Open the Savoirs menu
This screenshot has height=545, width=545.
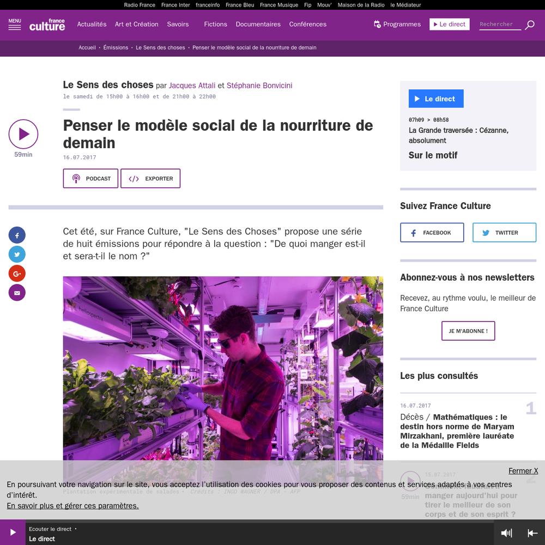point(178,25)
